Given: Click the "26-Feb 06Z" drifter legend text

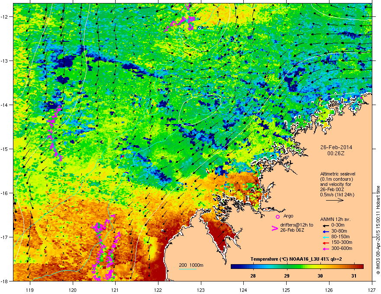Looking at the screenshot, I should [x=292, y=230].
